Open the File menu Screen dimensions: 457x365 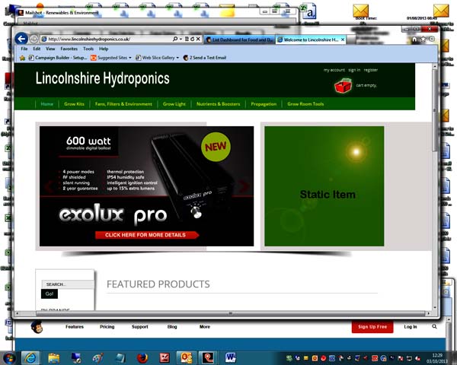(x=24, y=49)
